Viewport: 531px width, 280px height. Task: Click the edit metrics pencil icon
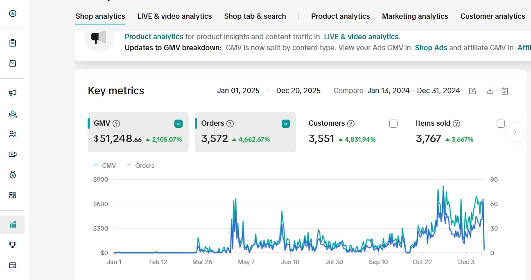pos(472,91)
